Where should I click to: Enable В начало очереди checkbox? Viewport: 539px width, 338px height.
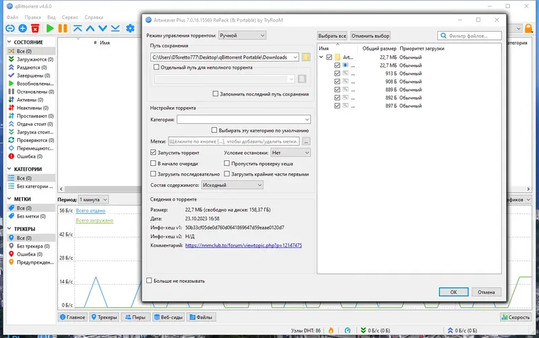154,163
